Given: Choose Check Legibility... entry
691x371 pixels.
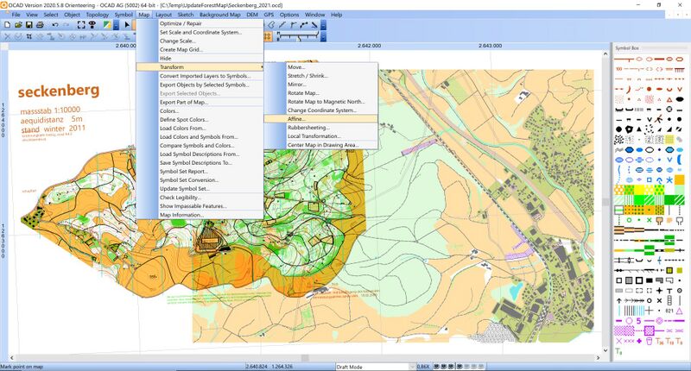Looking at the screenshot, I should [x=200, y=198].
